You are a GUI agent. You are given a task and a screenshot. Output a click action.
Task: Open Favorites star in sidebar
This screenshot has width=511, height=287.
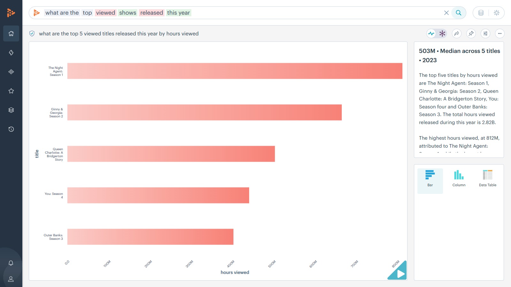[x=11, y=91]
